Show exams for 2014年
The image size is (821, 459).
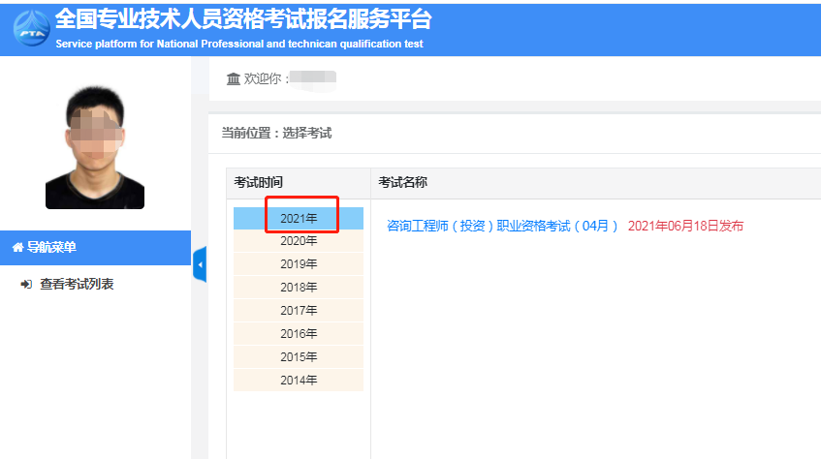[x=299, y=381]
